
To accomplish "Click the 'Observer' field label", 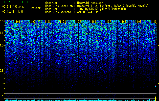I will click(51, 3).
